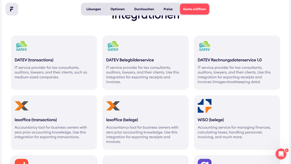Click the WISO blue-orange logo
The height and width of the screenshot is (164, 291).
(204, 106)
